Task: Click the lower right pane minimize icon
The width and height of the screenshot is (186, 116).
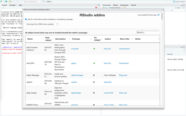Action: tap(182, 47)
